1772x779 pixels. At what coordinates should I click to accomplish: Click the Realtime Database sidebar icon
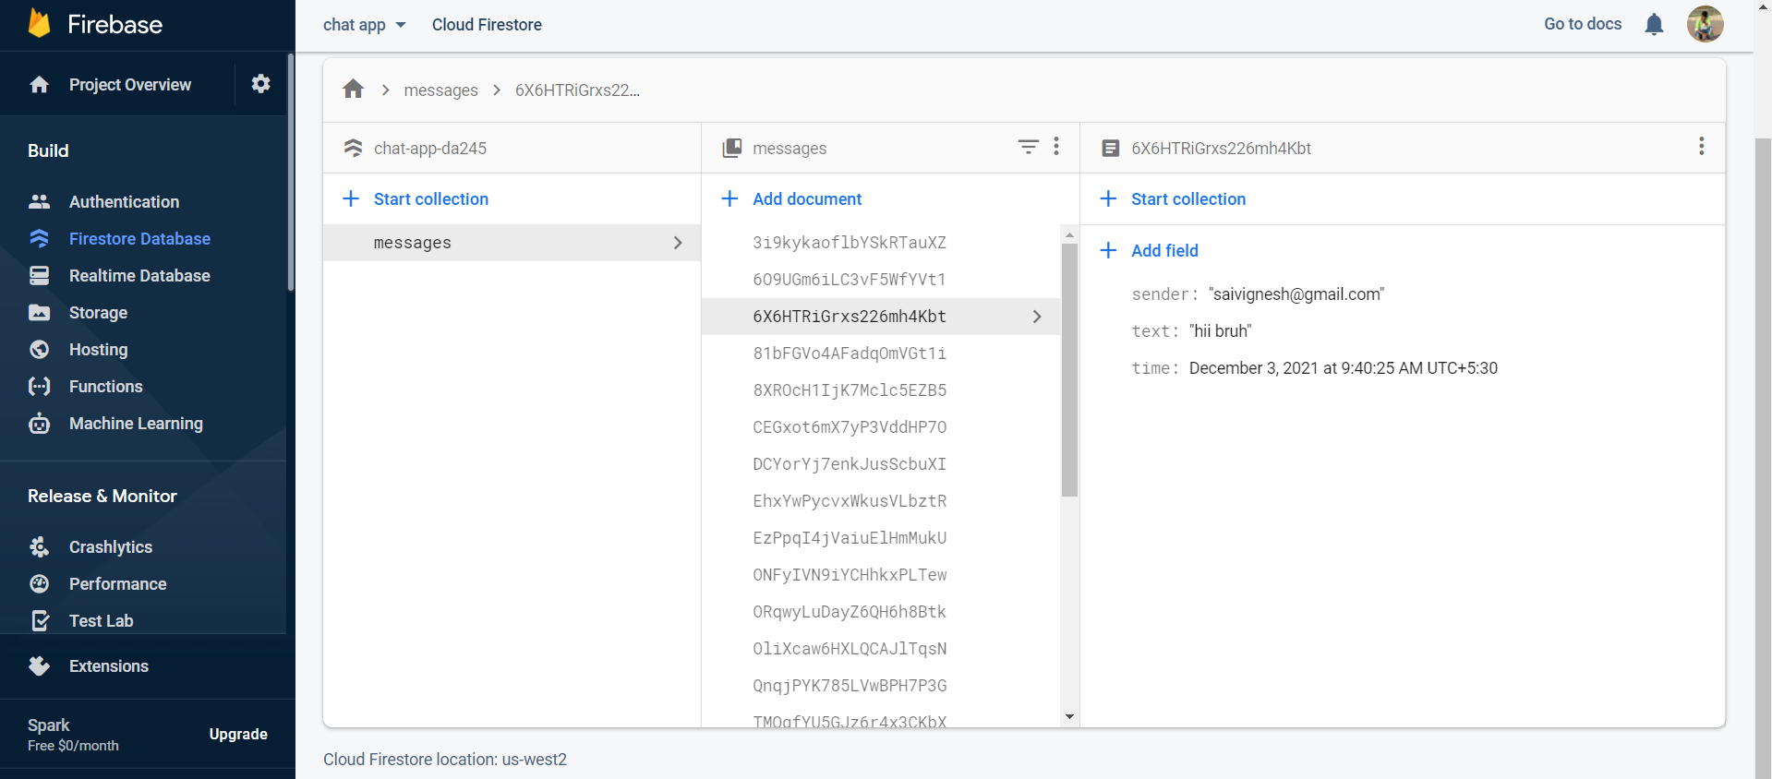(x=39, y=275)
